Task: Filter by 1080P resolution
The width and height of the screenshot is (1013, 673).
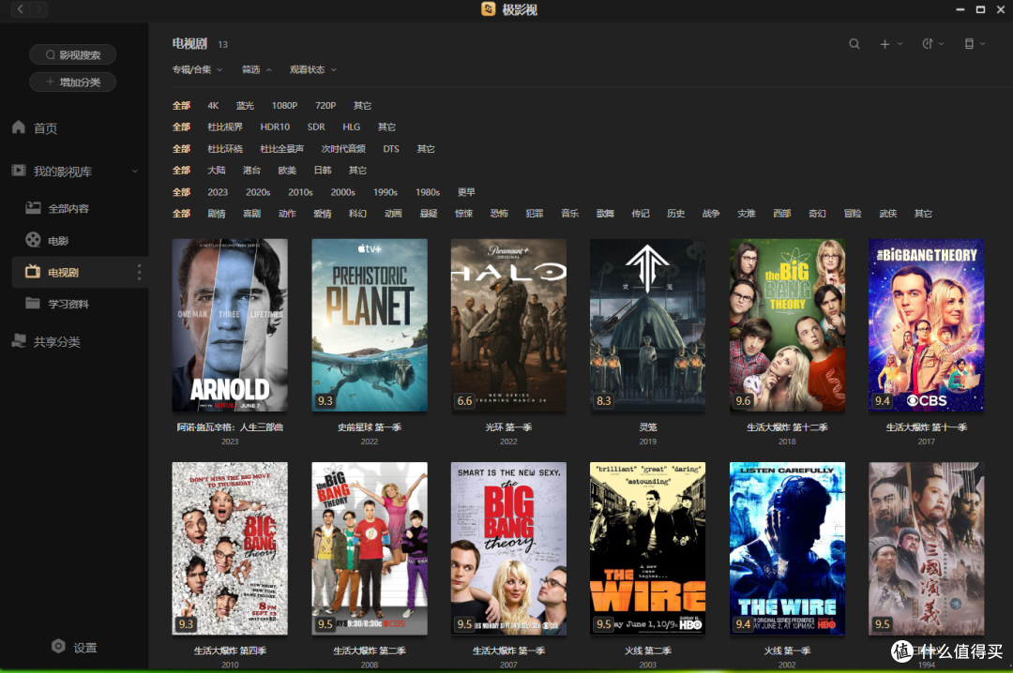Action: [284, 105]
